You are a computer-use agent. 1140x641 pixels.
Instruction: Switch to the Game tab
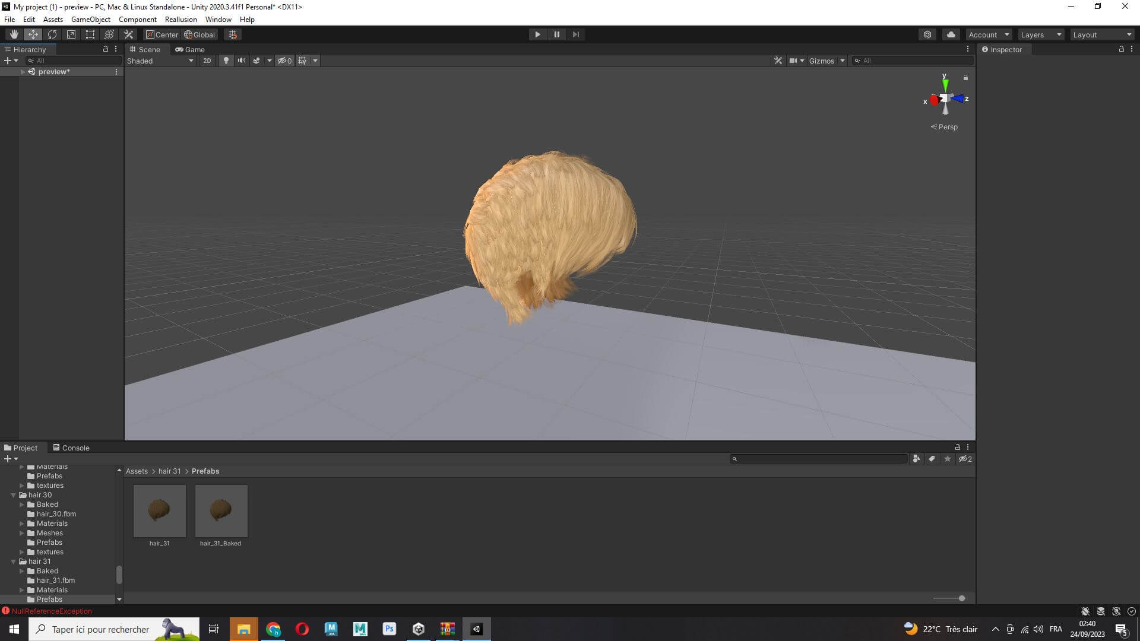(190, 50)
